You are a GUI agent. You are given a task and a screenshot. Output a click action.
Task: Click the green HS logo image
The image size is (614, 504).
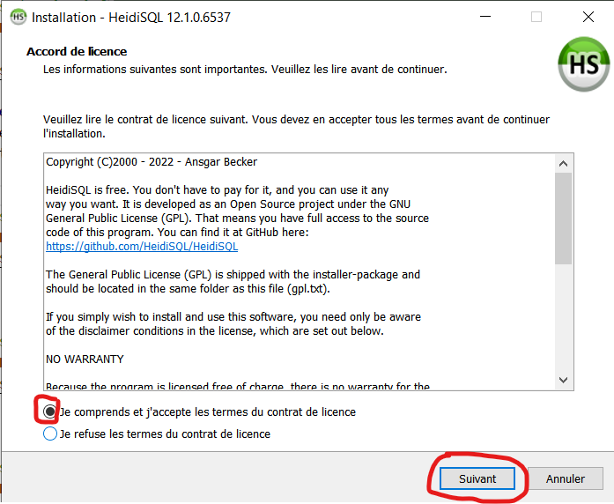point(582,63)
